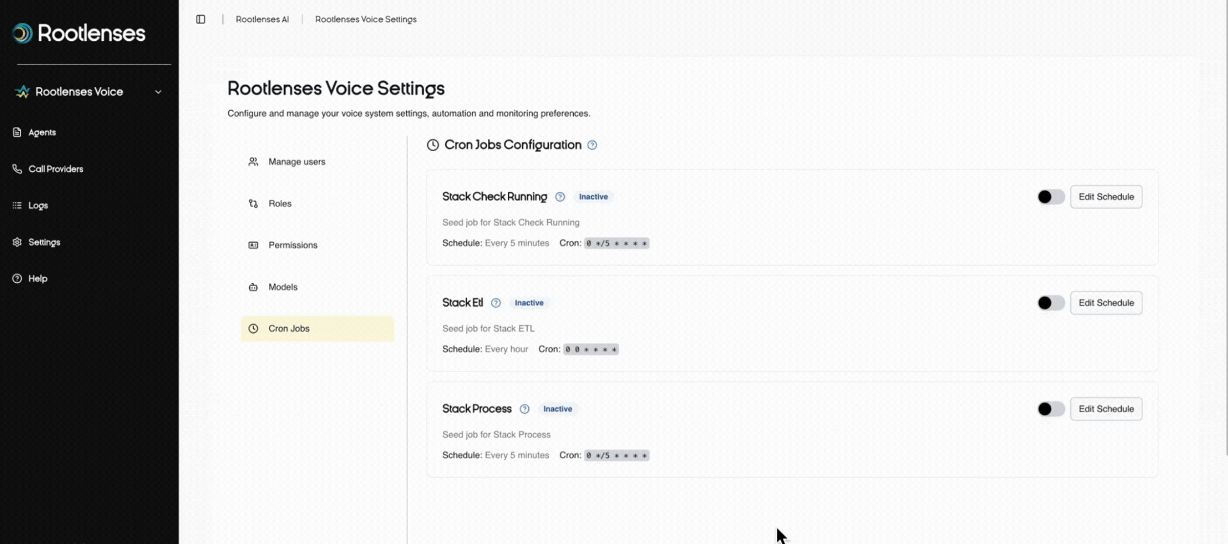1228x544 pixels.
Task: Click the Rootlenses AI breadcrumb link
Action: tap(262, 19)
